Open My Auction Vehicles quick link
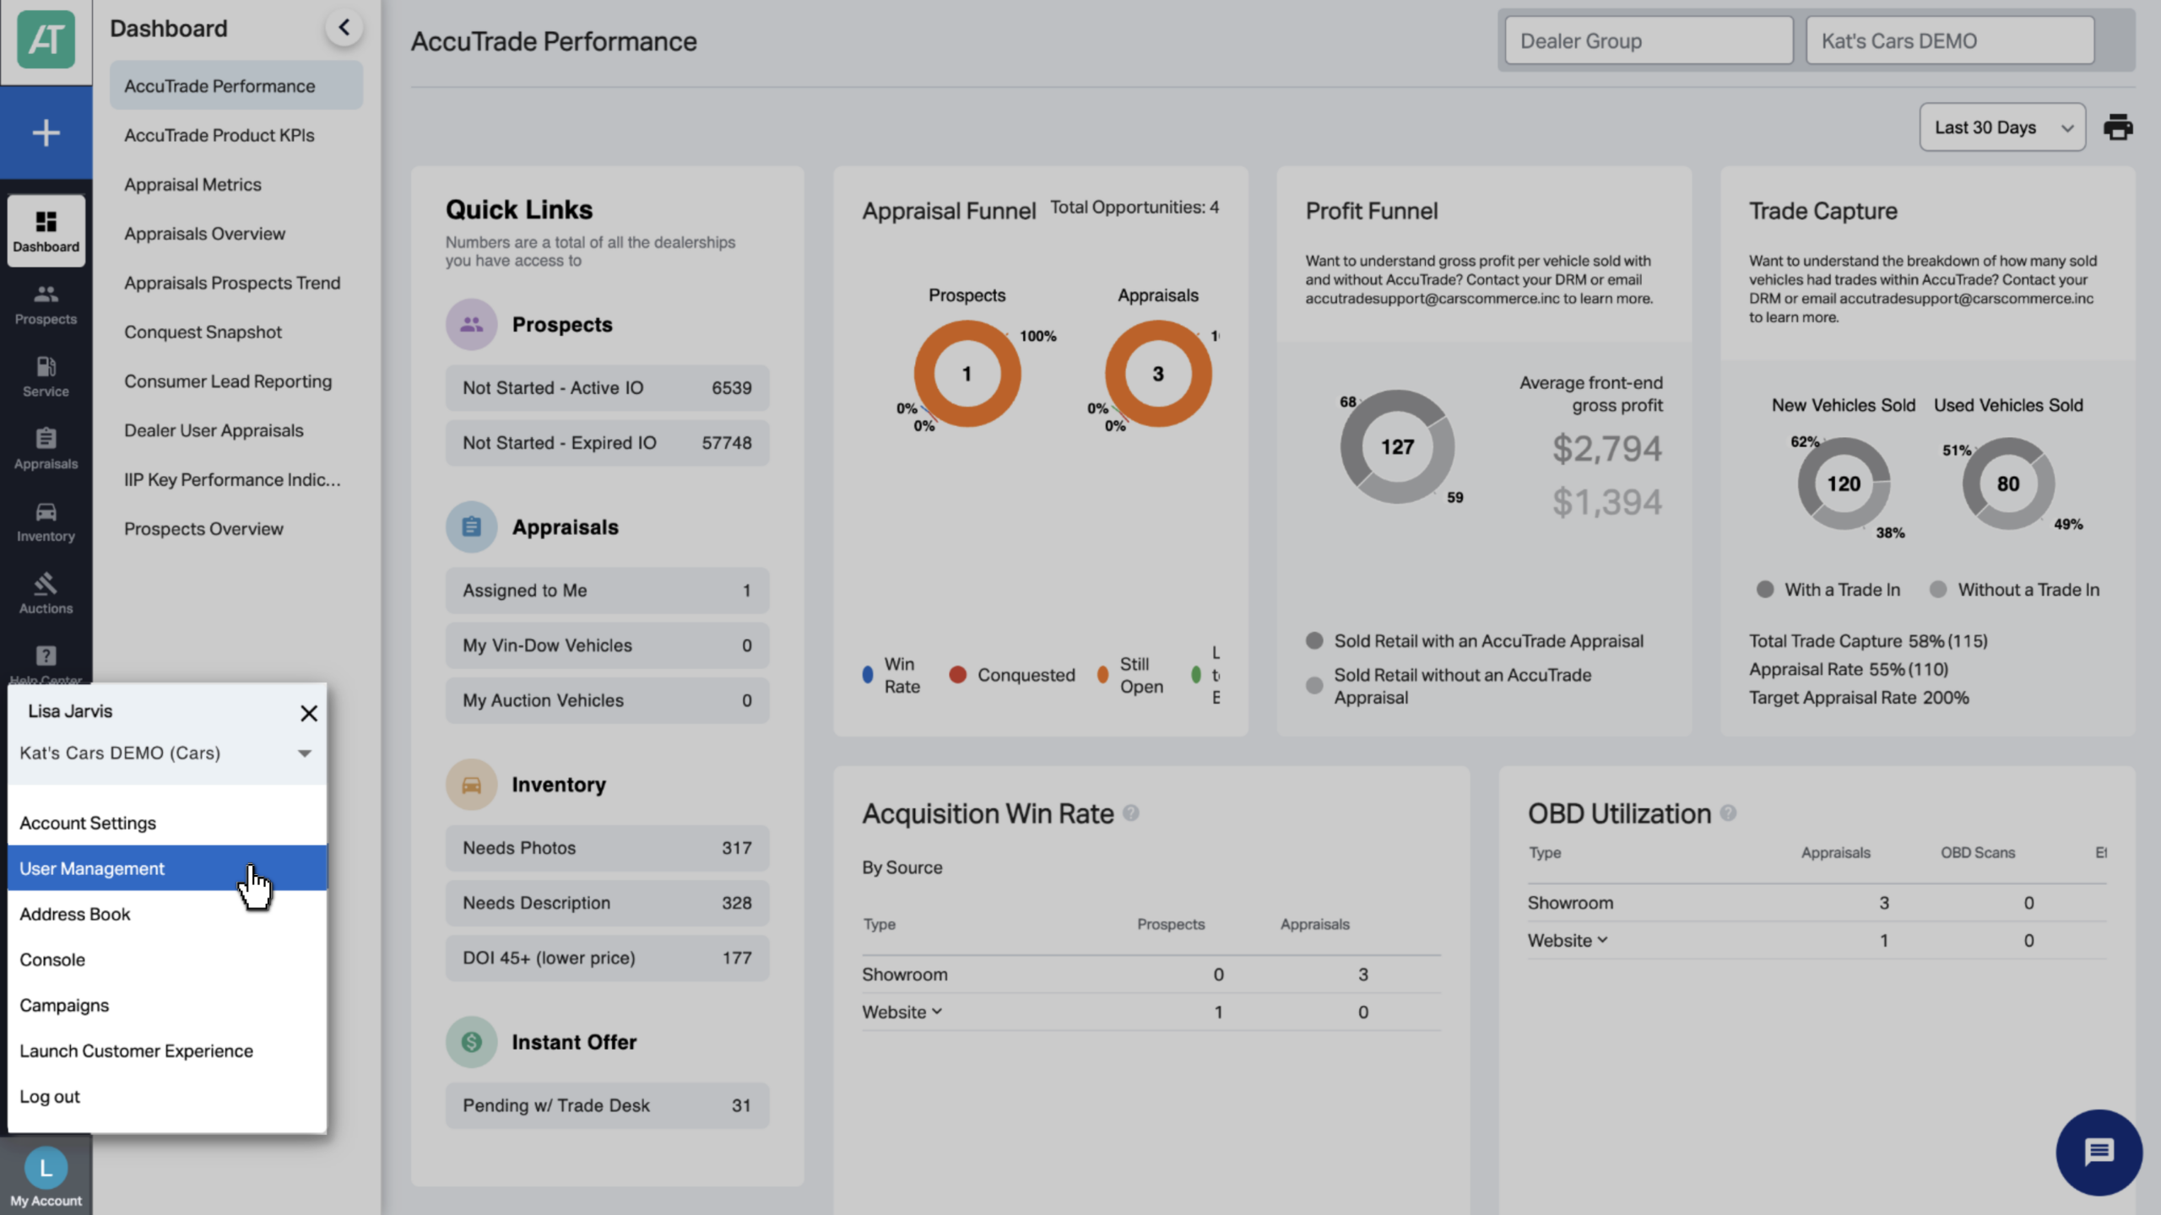2161x1215 pixels. point(607,699)
